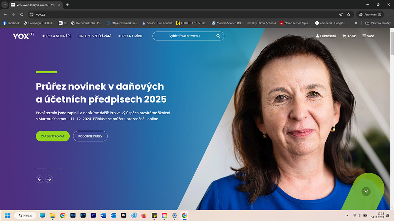Select the third carousel slide indicator
Viewport: 394px width, 221px height.
pos(69,169)
